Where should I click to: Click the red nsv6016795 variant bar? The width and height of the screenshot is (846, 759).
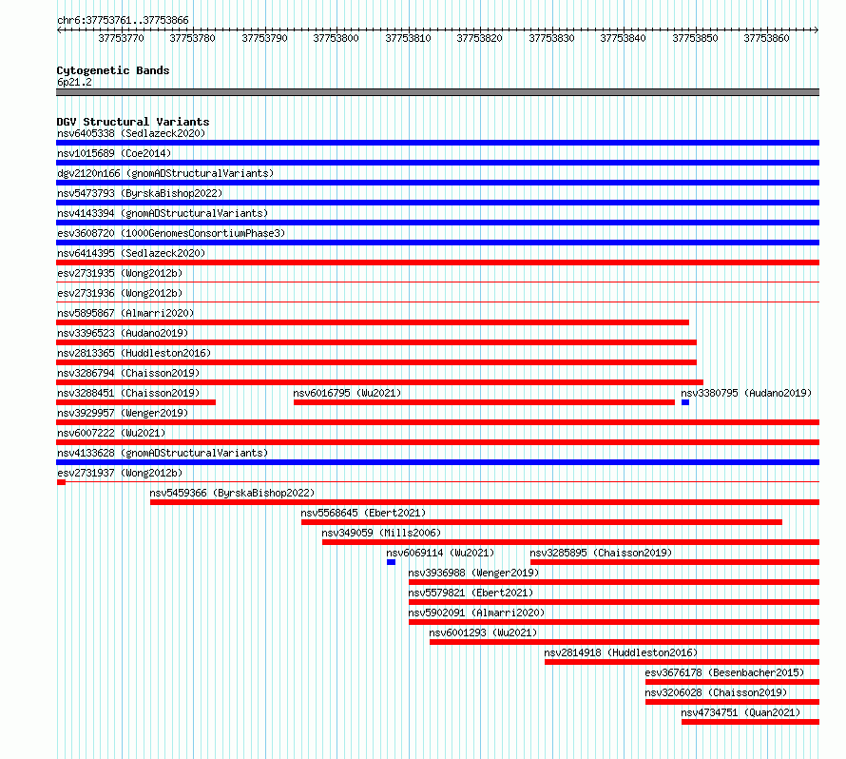[484, 402]
